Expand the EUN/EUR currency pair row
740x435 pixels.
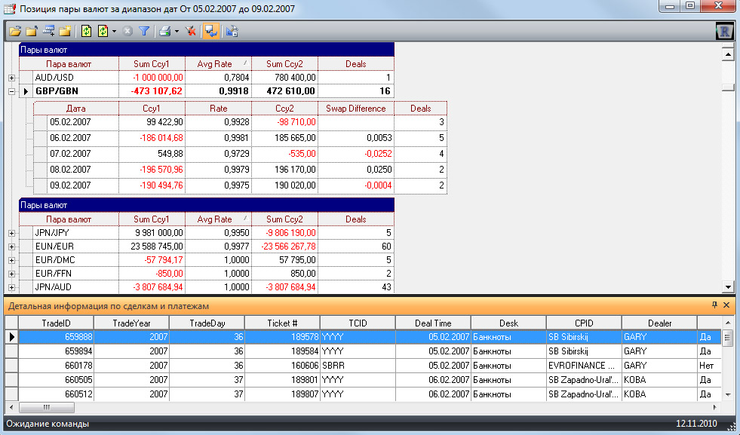pos(12,247)
